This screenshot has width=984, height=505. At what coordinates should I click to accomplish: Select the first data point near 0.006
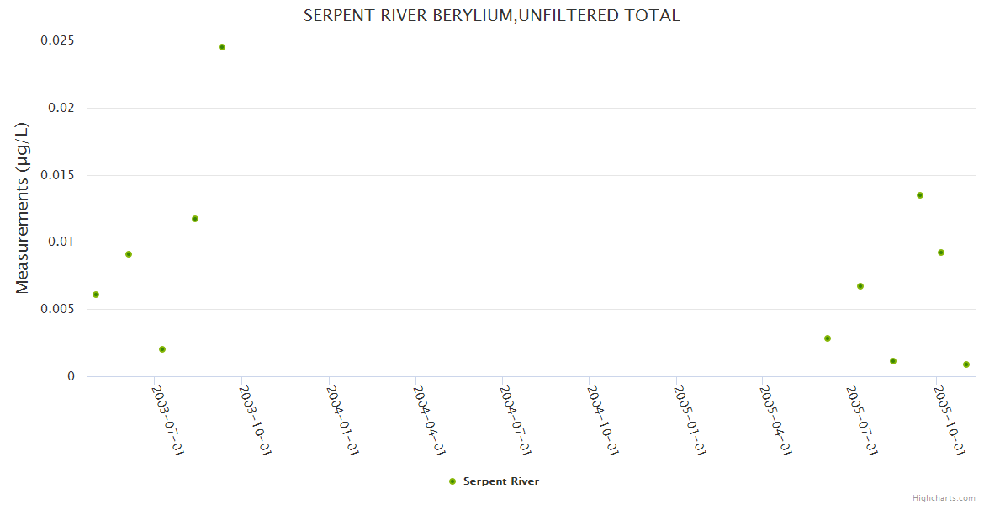tap(96, 295)
